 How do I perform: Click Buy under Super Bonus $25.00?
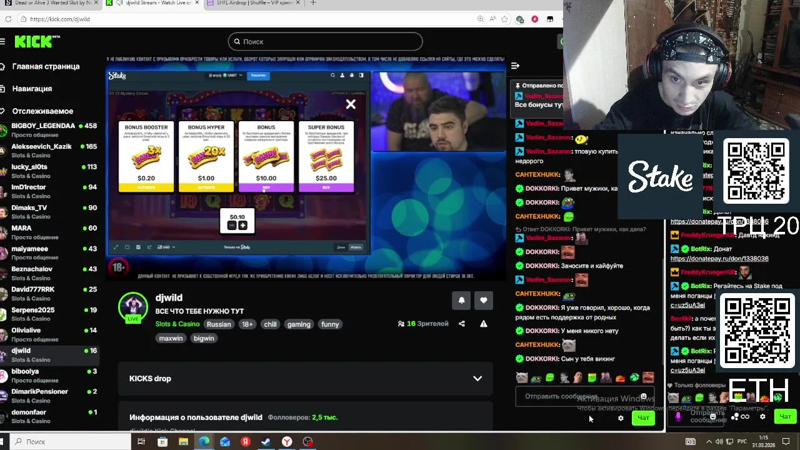[326, 187]
